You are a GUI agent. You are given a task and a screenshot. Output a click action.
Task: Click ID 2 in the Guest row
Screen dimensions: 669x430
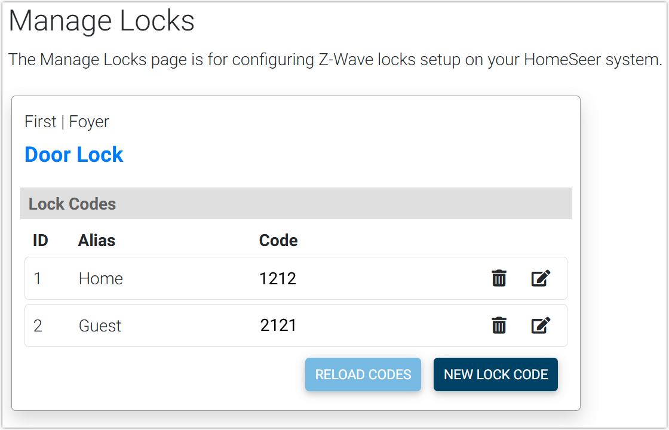(x=38, y=326)
